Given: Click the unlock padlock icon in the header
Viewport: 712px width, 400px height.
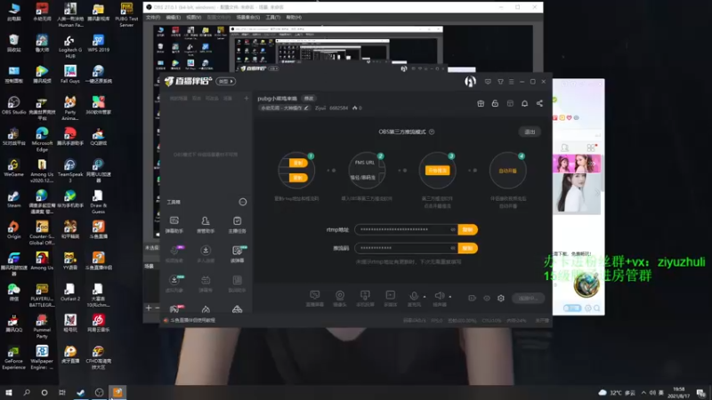Looking at the screenshot, I should pyautogui.click(x=495, y=103).
